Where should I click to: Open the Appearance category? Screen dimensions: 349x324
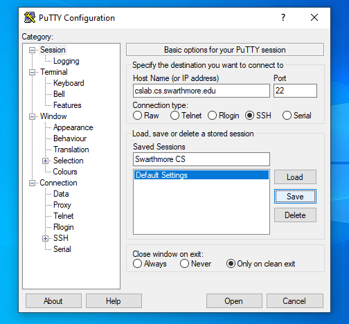[x=73, y=127]
